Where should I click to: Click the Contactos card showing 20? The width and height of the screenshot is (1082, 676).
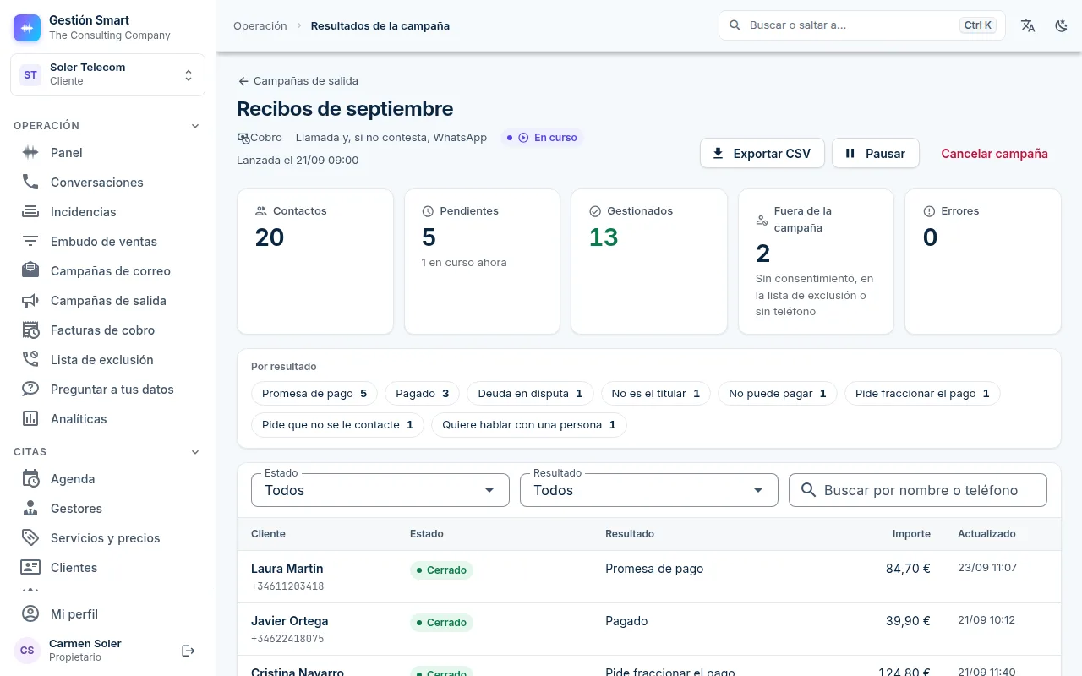pyautogui.click(x=315, y=261)
